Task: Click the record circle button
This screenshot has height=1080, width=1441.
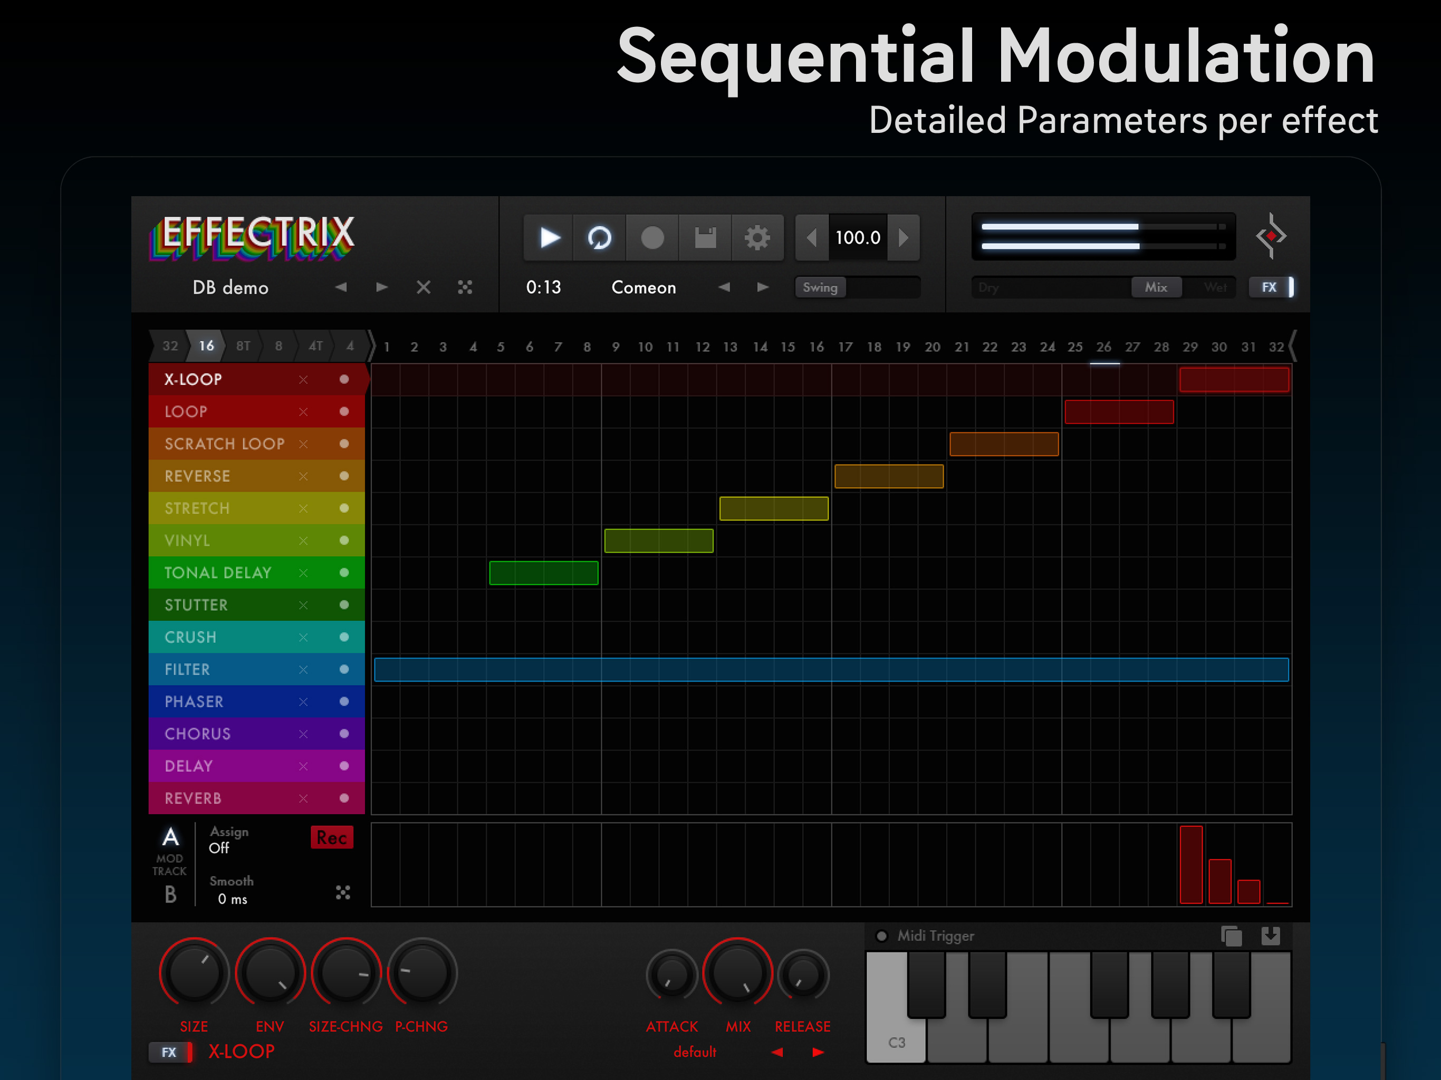Action: (652, 238)
